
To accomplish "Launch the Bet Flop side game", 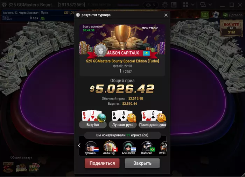I will pos(34,168).
